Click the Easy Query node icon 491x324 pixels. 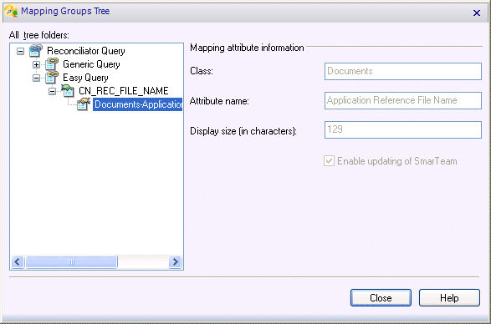click(x=52, y=78)
